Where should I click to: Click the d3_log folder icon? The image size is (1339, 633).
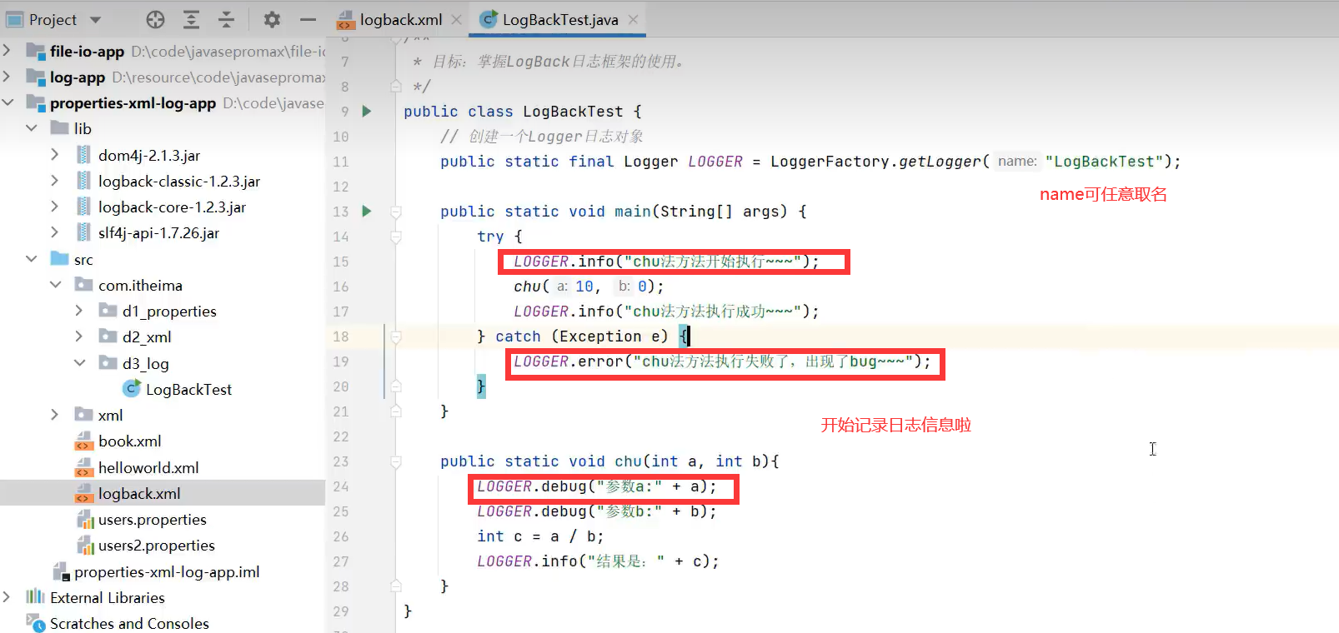(x=108, y=362)
